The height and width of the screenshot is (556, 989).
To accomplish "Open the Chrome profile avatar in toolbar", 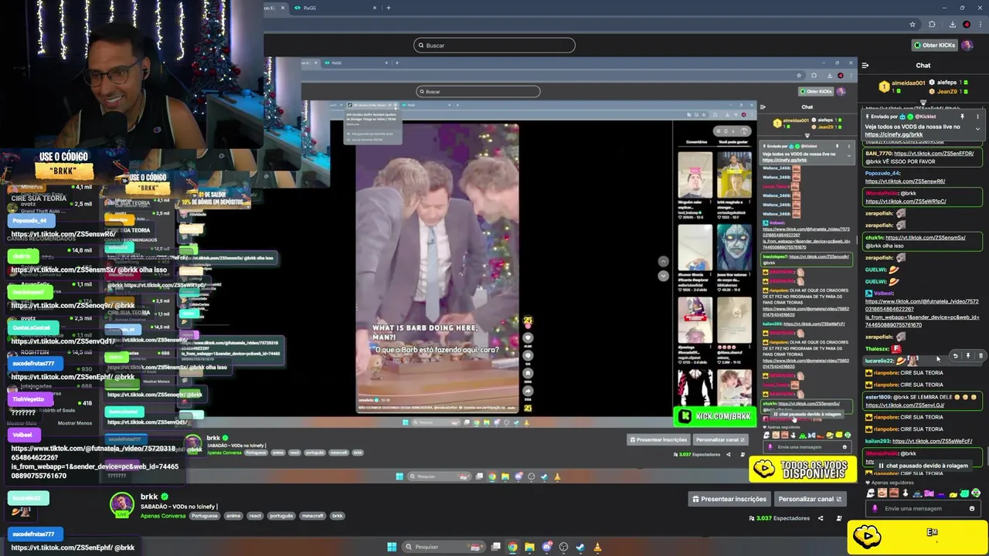I will [x=967, y=25].
